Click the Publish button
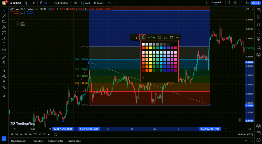 [x=256, y=3]
